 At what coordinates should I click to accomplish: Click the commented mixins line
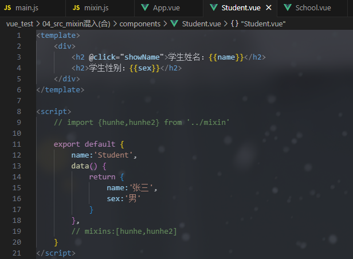124,231
